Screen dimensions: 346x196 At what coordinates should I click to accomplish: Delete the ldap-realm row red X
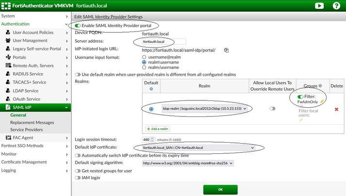336,109
